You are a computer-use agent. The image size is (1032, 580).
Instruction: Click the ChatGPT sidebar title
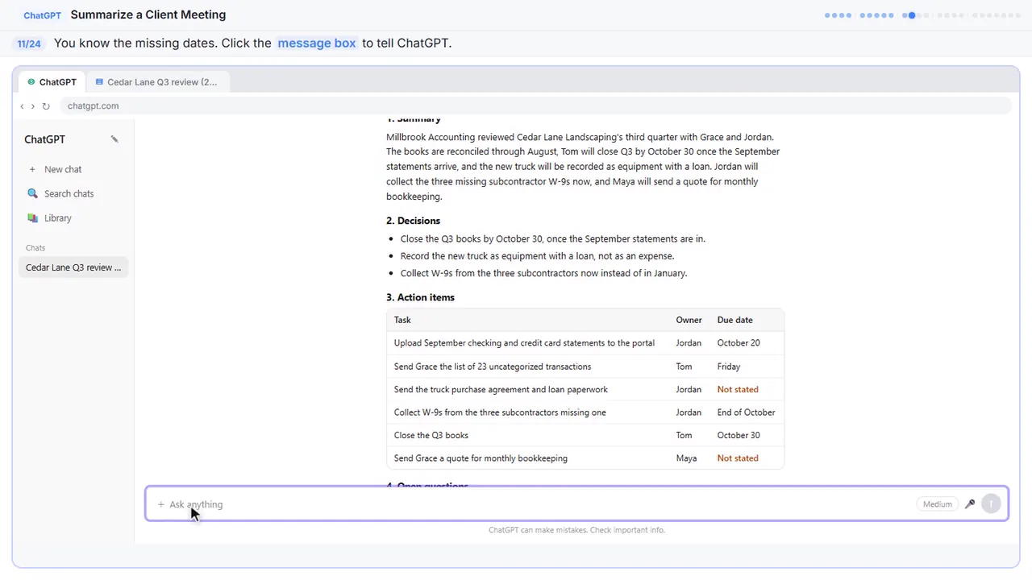coord(44,139)
